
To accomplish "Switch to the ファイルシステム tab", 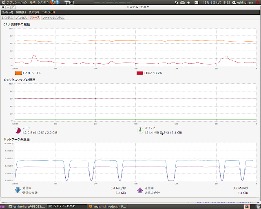I will click(x=53, y=18).
